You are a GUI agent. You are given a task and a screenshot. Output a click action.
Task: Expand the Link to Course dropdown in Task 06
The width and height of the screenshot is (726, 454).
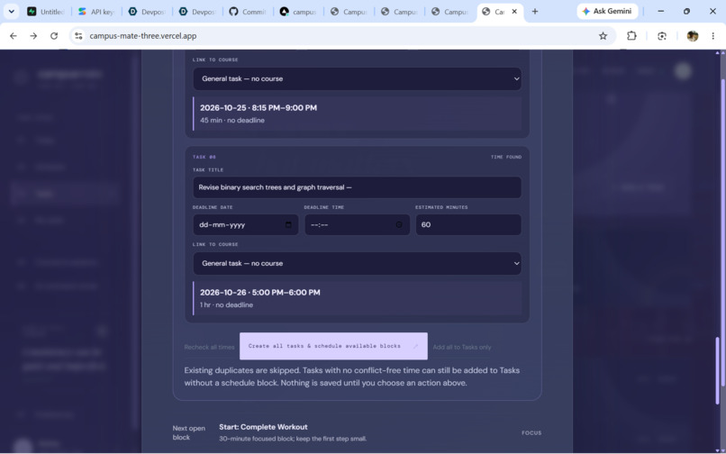click(x=357, y=263)
